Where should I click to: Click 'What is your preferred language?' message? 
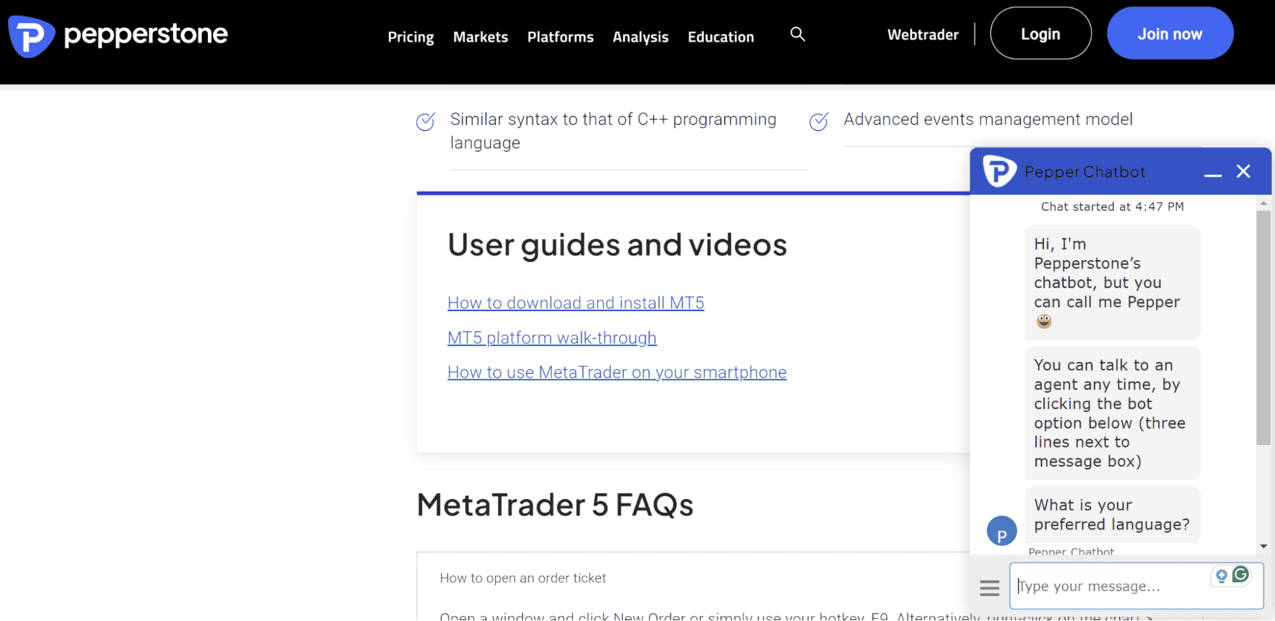(1112, 515)
